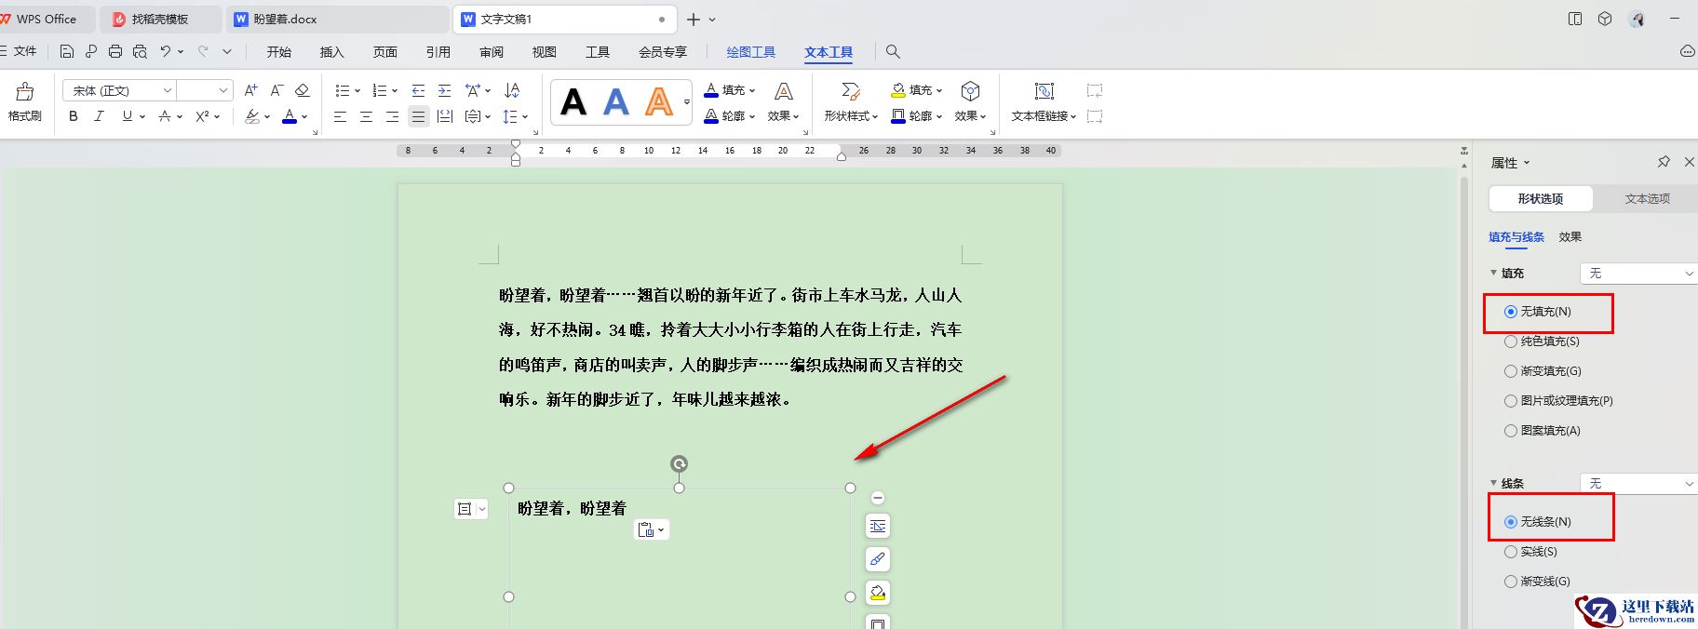The image size is (1698, 629).
Task: Align text right
Action: coord(393,116)
